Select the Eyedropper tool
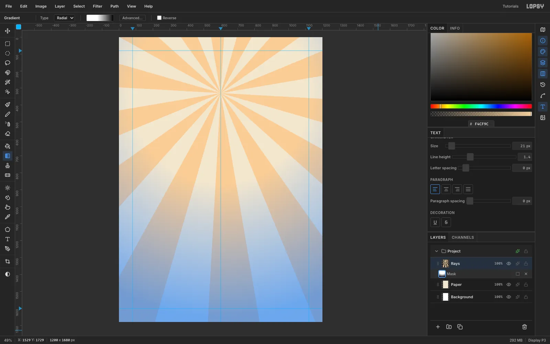Image resolution: width=550 pixels, height=344 pixels. pyautogui.click(x=8, y=217)
